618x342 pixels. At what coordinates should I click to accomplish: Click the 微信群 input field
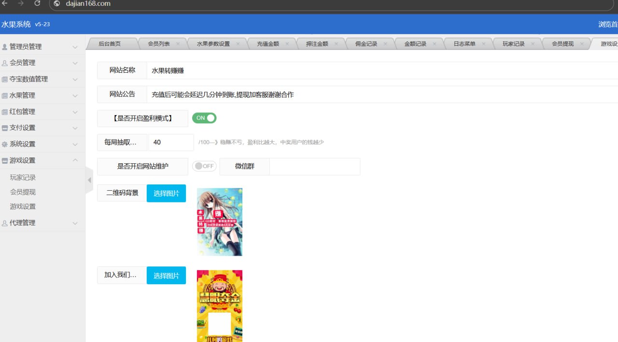(x=314, y=167)
